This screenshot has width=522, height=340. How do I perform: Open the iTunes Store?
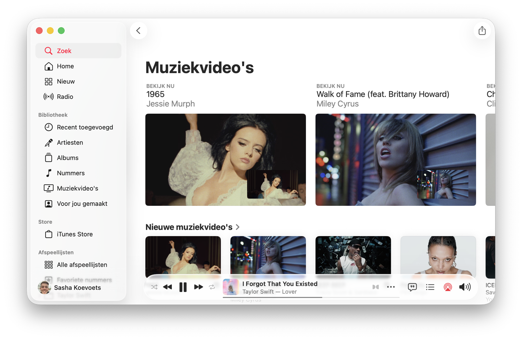[x=78, y=234]
